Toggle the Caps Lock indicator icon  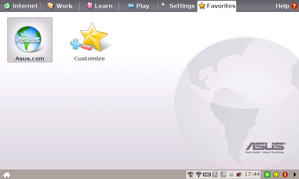pos(223,175)
